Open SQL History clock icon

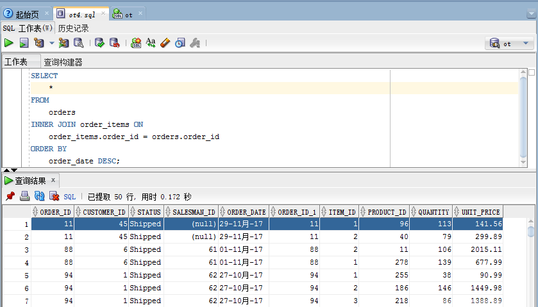coord(180,43)
